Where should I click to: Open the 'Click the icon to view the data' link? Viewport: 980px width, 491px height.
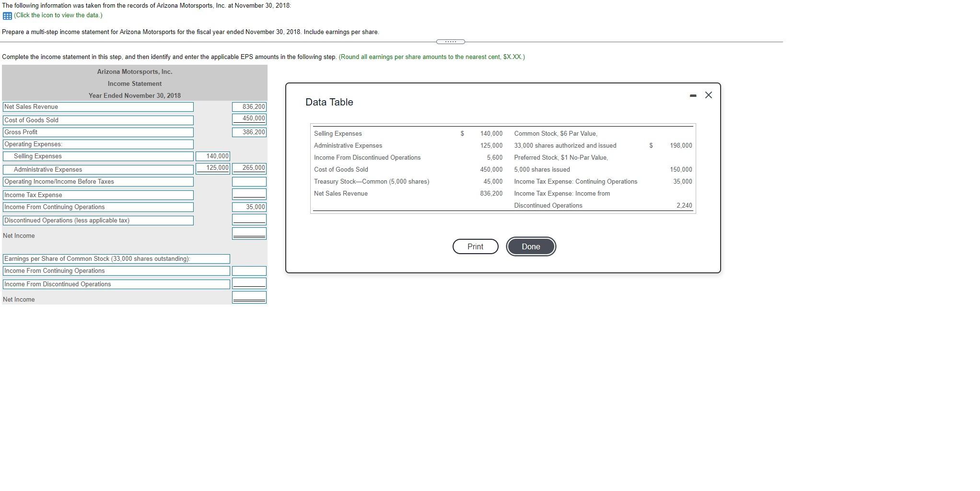[x=58, y=15]
